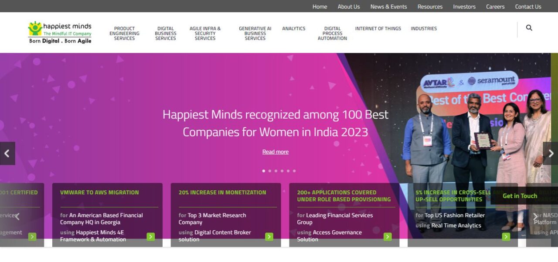Expand Generative AI Business Services menu
This screenshot has width=558, height=262.
[255, 33]
